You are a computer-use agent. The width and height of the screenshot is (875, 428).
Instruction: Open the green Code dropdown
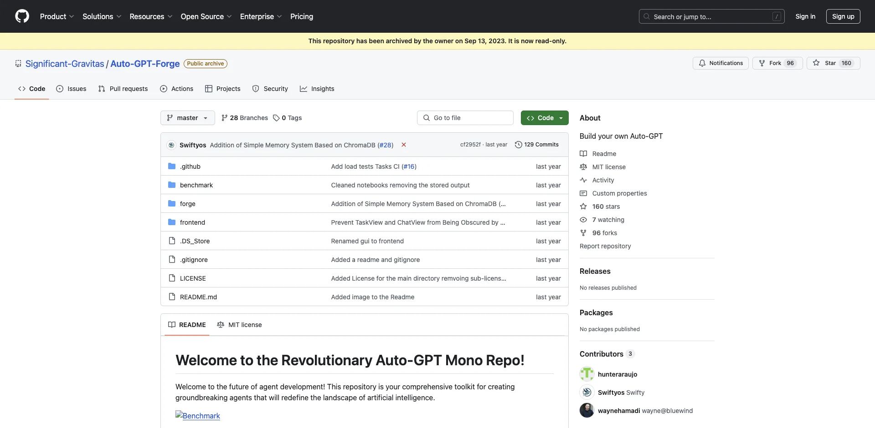click(545, 118)
